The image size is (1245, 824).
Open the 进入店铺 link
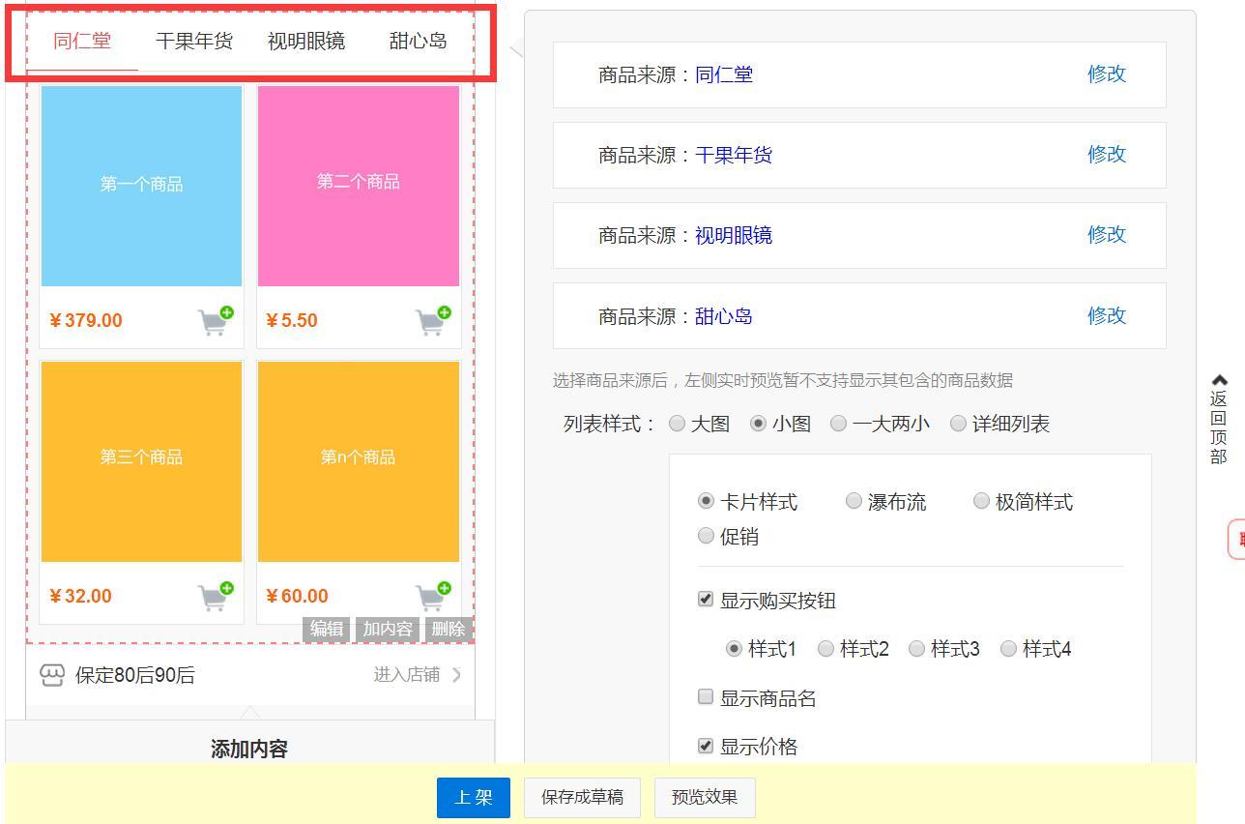(407, 674)
